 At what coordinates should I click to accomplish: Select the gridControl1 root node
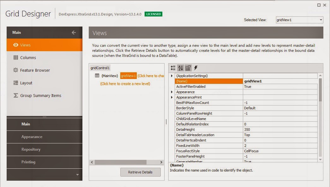[100, 68]
